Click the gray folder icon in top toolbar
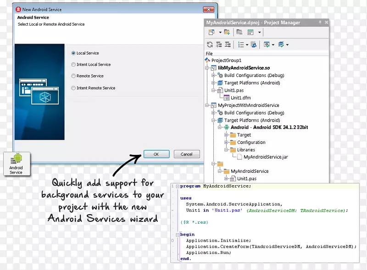 239,32
